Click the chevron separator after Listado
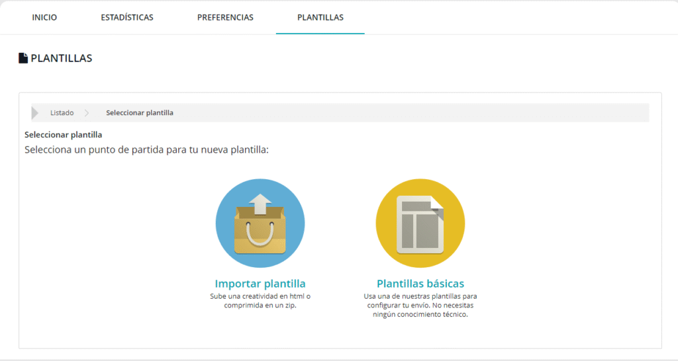The height and width of the screenshot is (361, 678). click(87, 113)
